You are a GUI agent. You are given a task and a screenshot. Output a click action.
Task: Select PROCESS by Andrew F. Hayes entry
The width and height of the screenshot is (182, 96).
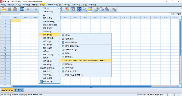(x=86, y=60)
